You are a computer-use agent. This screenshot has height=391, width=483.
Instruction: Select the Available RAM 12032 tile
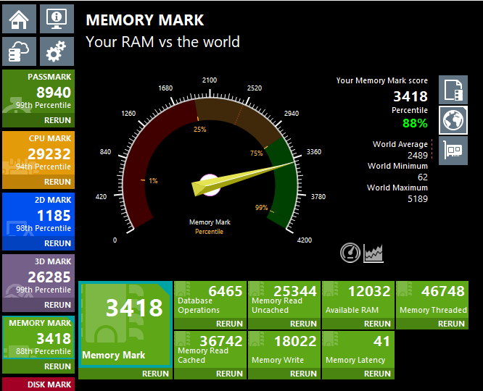click(358, 300)
